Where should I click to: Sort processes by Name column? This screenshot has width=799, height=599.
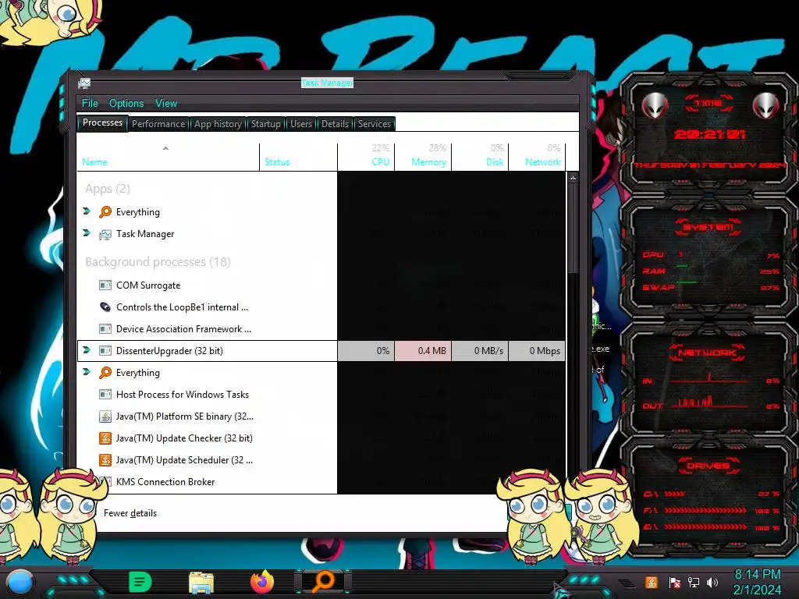[169, 156]
